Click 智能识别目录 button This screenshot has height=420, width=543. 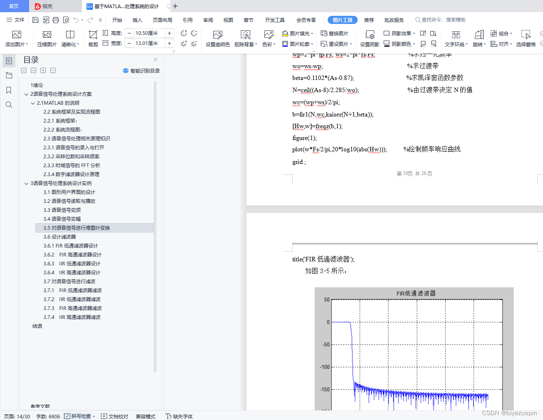click(x=141, y=71)
